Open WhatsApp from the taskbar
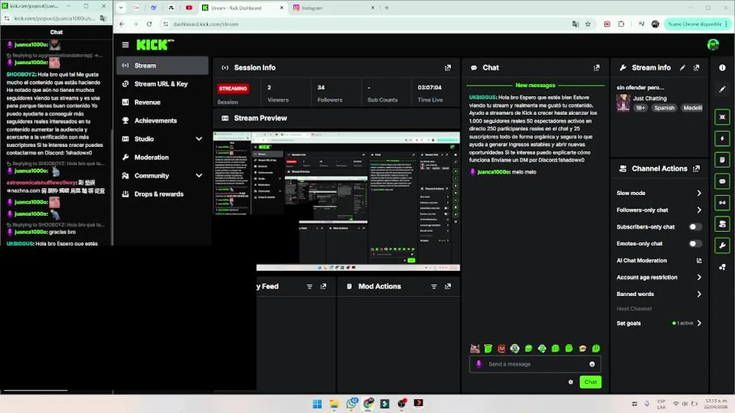This screenshot has width=735, height=413. pos(351,404)
